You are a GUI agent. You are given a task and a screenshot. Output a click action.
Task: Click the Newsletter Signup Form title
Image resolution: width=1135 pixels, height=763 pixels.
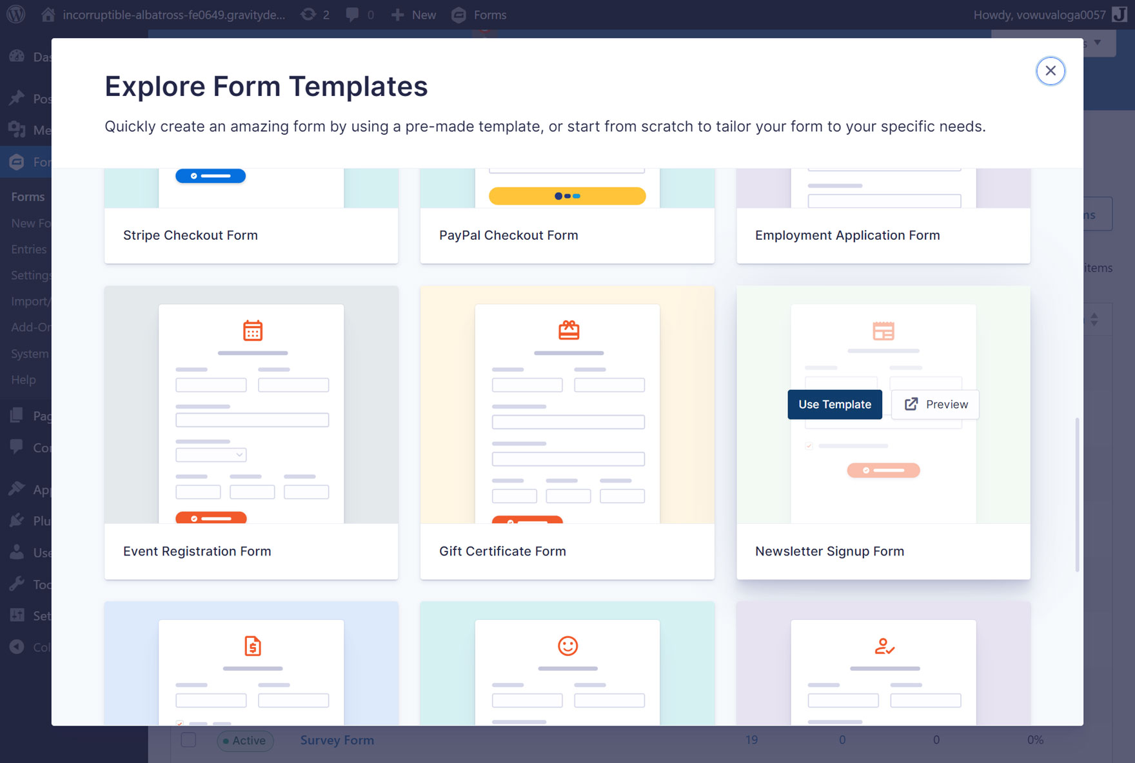coord(829,552)
